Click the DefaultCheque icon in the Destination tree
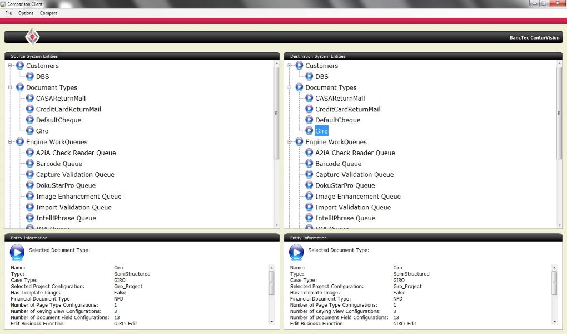 (x=309, y=120)
